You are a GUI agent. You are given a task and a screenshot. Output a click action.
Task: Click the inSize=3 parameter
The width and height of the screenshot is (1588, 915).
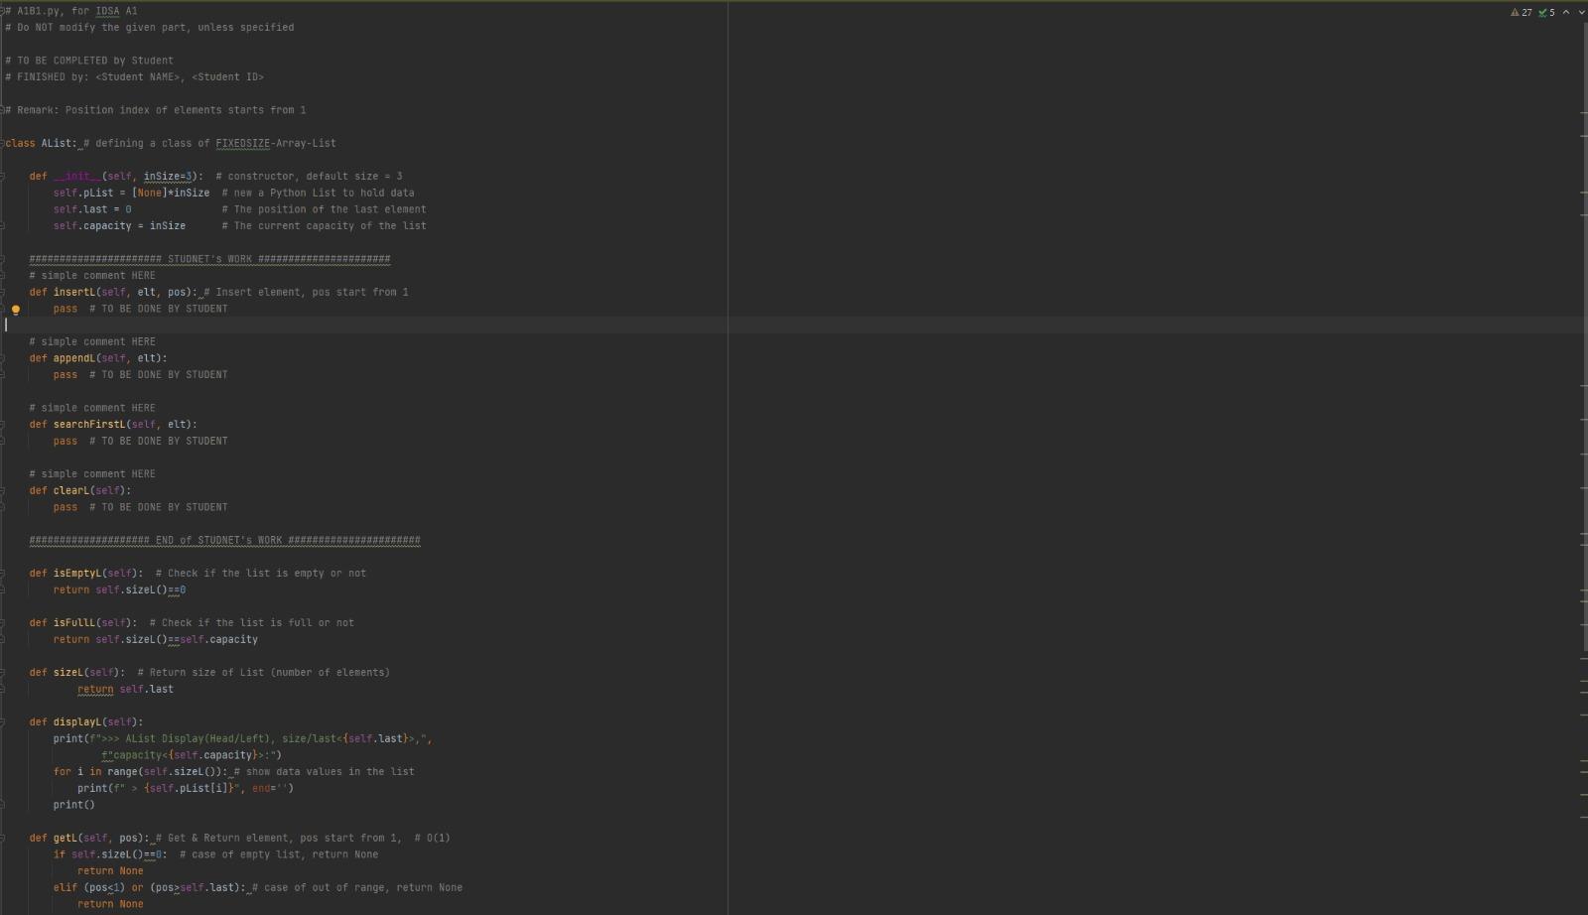coord(168,177)
